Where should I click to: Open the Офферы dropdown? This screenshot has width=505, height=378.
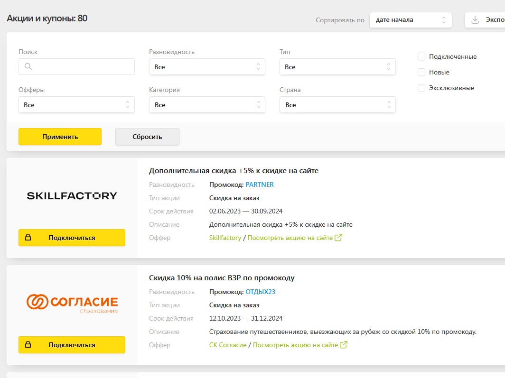click(x=76, y=105)
